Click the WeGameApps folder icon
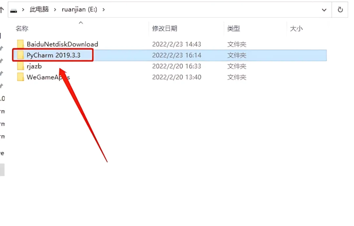The image size is (354, 226). point(20,77)
